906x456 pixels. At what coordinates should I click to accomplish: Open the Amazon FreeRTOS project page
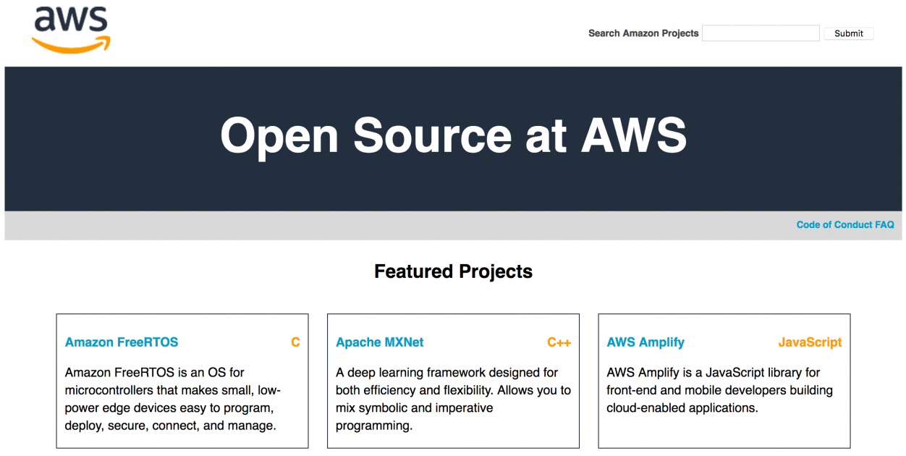coord(121,342)
